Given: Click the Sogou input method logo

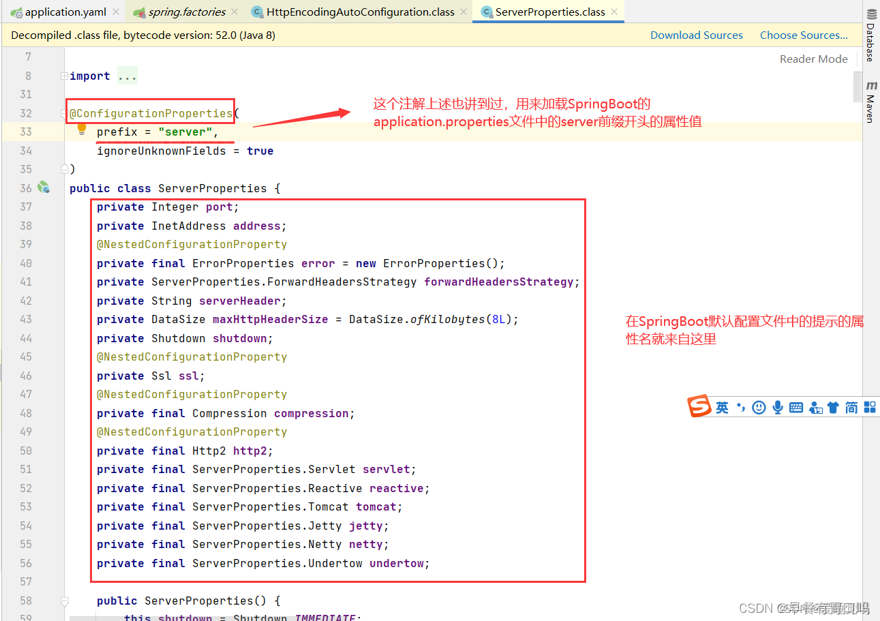Looking at the screenshot, I should tap(699, 406).
